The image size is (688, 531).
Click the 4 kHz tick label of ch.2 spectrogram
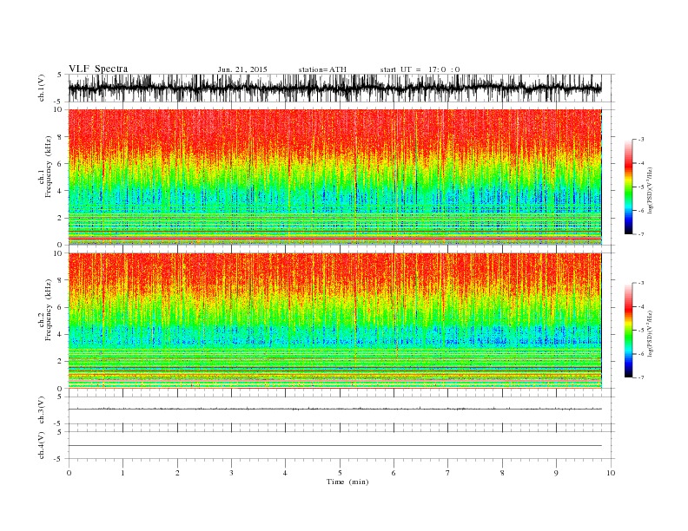(x=60, y=335)
